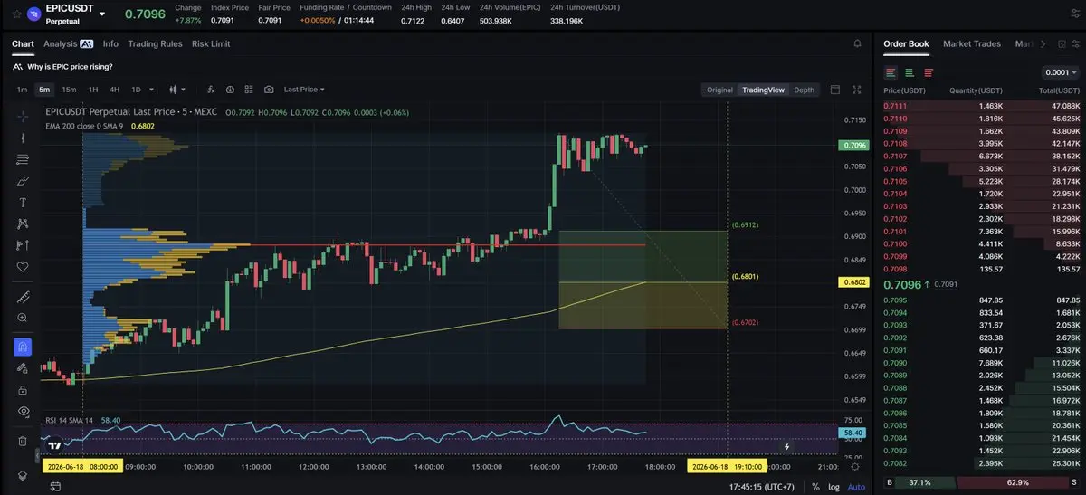Click the chart window layout icon
This screenshot has width=1086, height=495.
point(834,90)
